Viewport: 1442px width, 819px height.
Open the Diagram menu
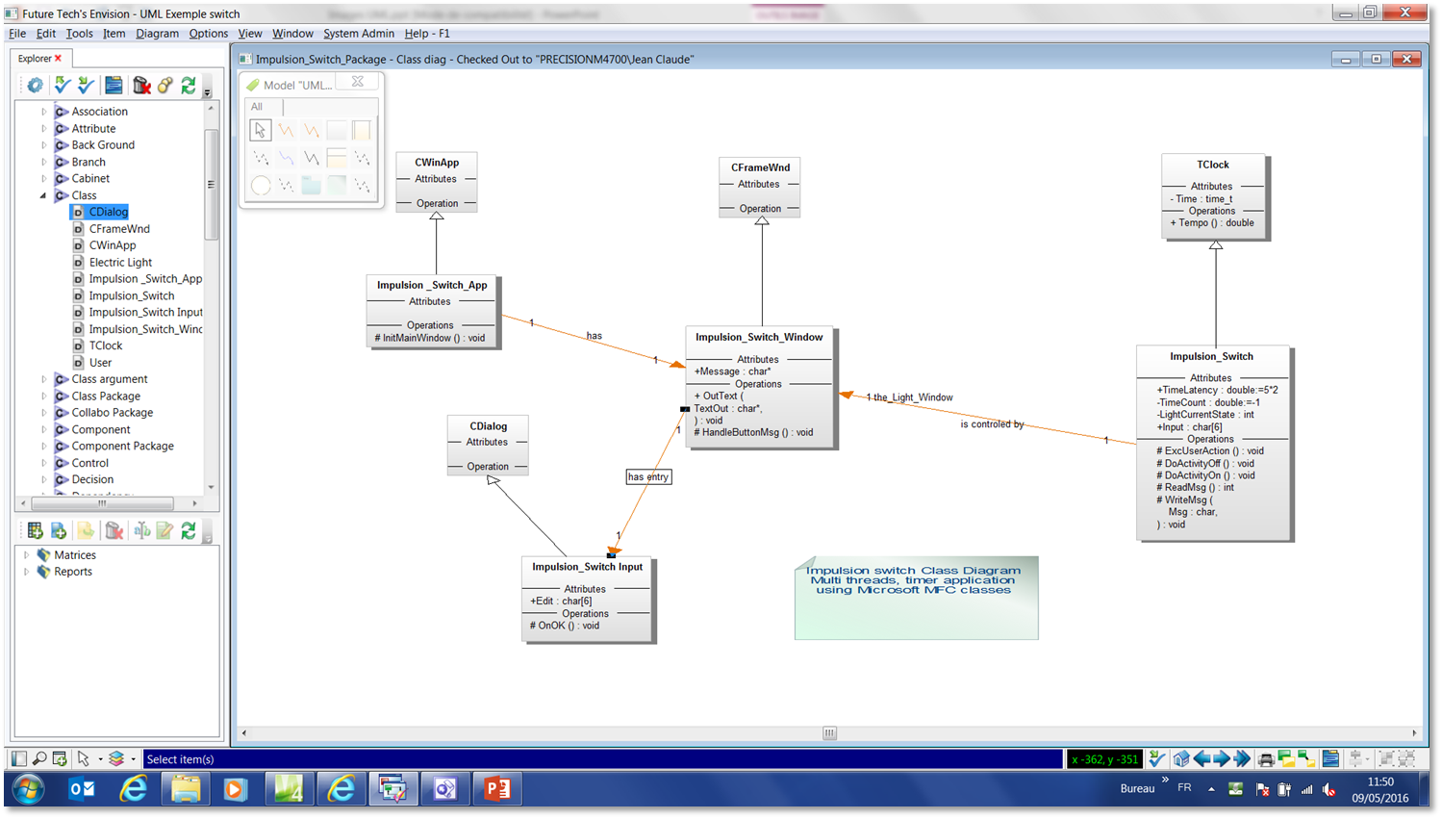tap(156, 33)
